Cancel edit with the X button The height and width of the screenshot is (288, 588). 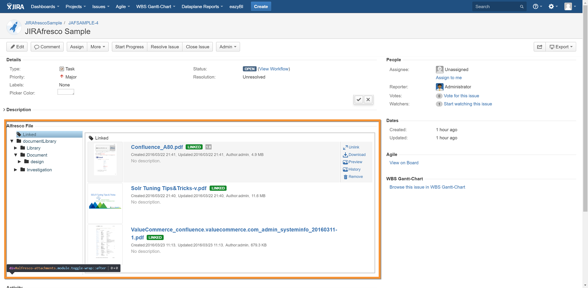[368, 100]
